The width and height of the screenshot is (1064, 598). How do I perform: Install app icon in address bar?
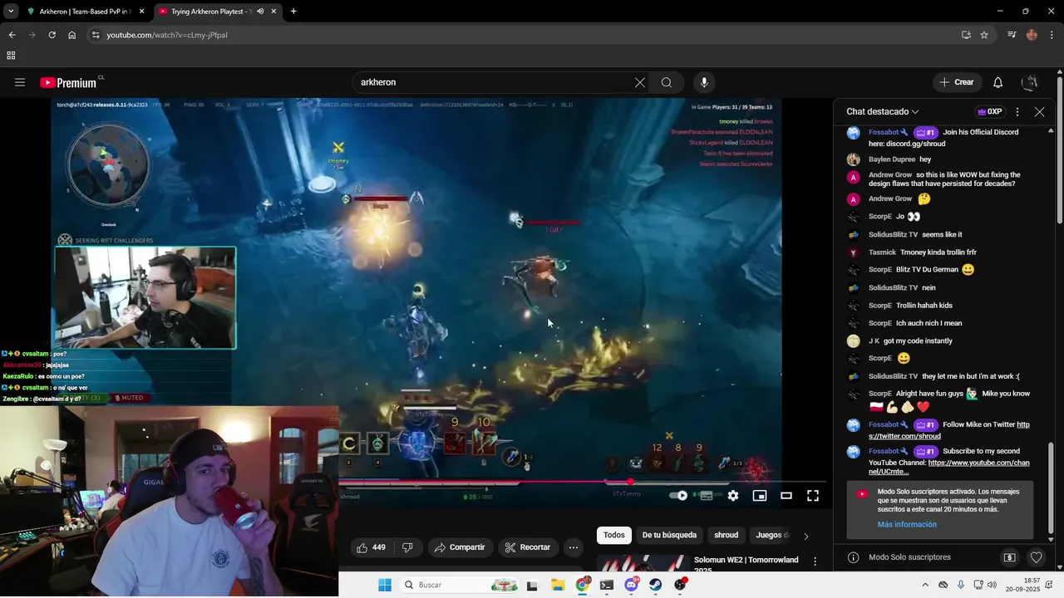tap(966, 35)
